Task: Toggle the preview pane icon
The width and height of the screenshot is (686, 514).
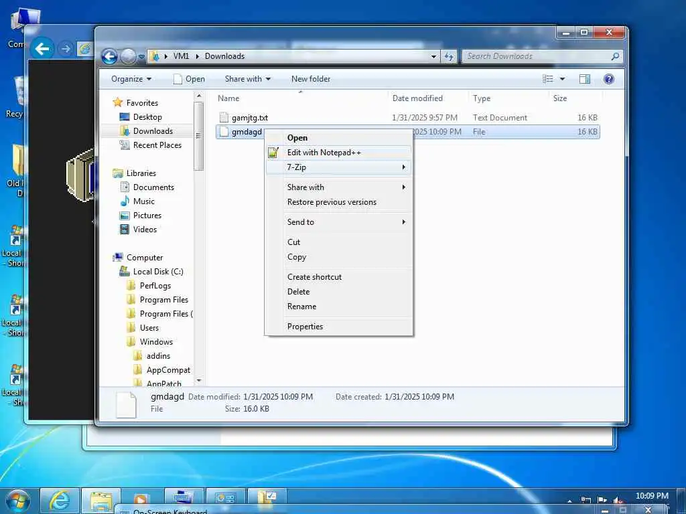Action: (584, 79)
